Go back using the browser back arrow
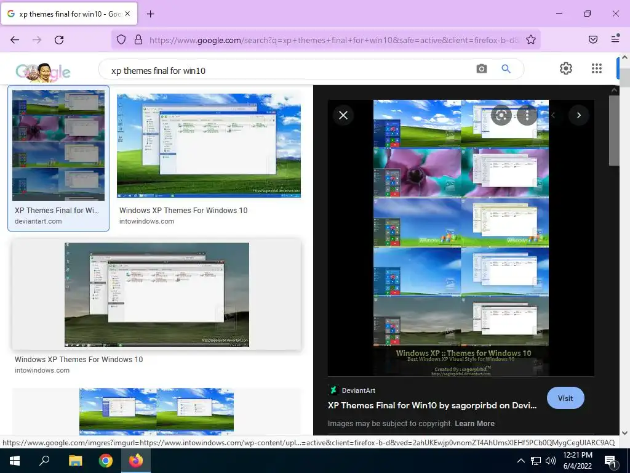 15,40
